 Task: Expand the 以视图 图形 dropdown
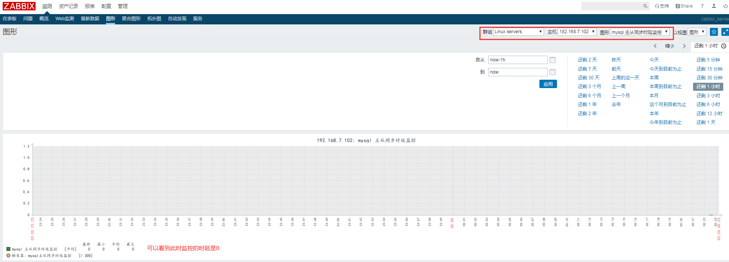click(697, 32)
